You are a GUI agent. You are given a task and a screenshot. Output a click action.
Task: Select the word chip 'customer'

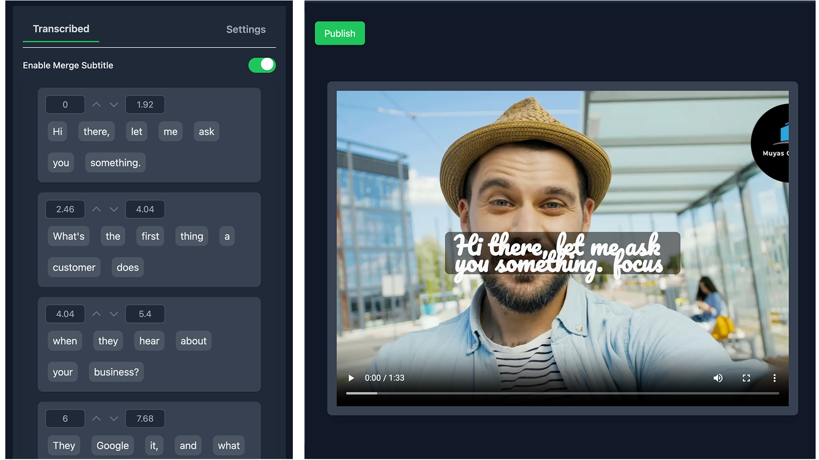click(74, 267)
